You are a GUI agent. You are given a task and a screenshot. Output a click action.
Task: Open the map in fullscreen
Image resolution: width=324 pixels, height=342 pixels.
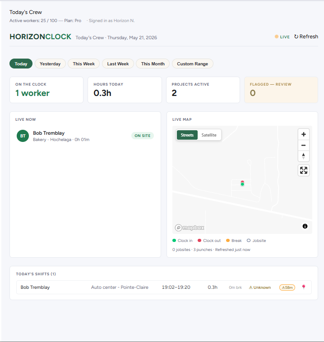[303, 170]
